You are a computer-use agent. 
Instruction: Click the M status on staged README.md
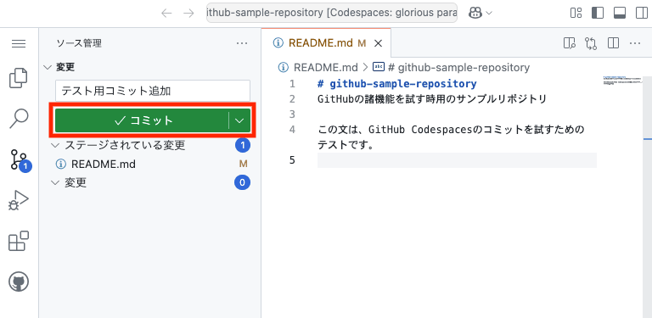(x=244, y=164)
